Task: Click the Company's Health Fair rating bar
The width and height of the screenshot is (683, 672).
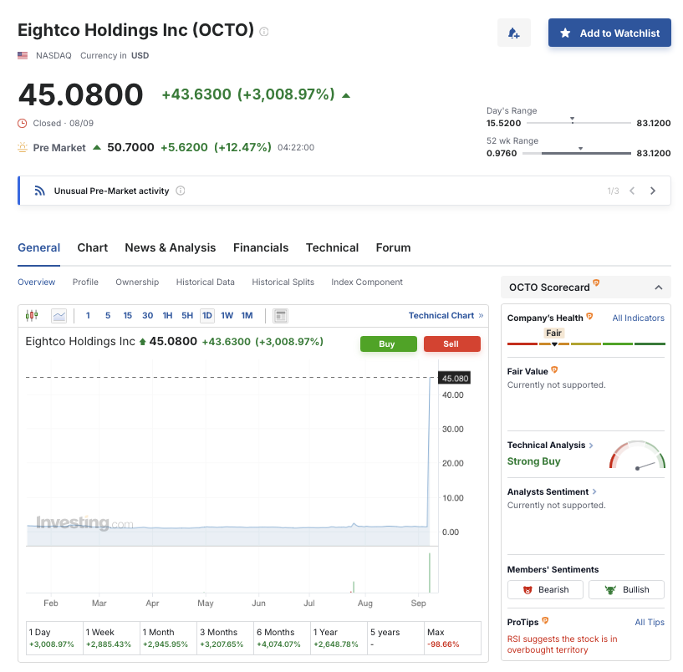Action: 586,344
